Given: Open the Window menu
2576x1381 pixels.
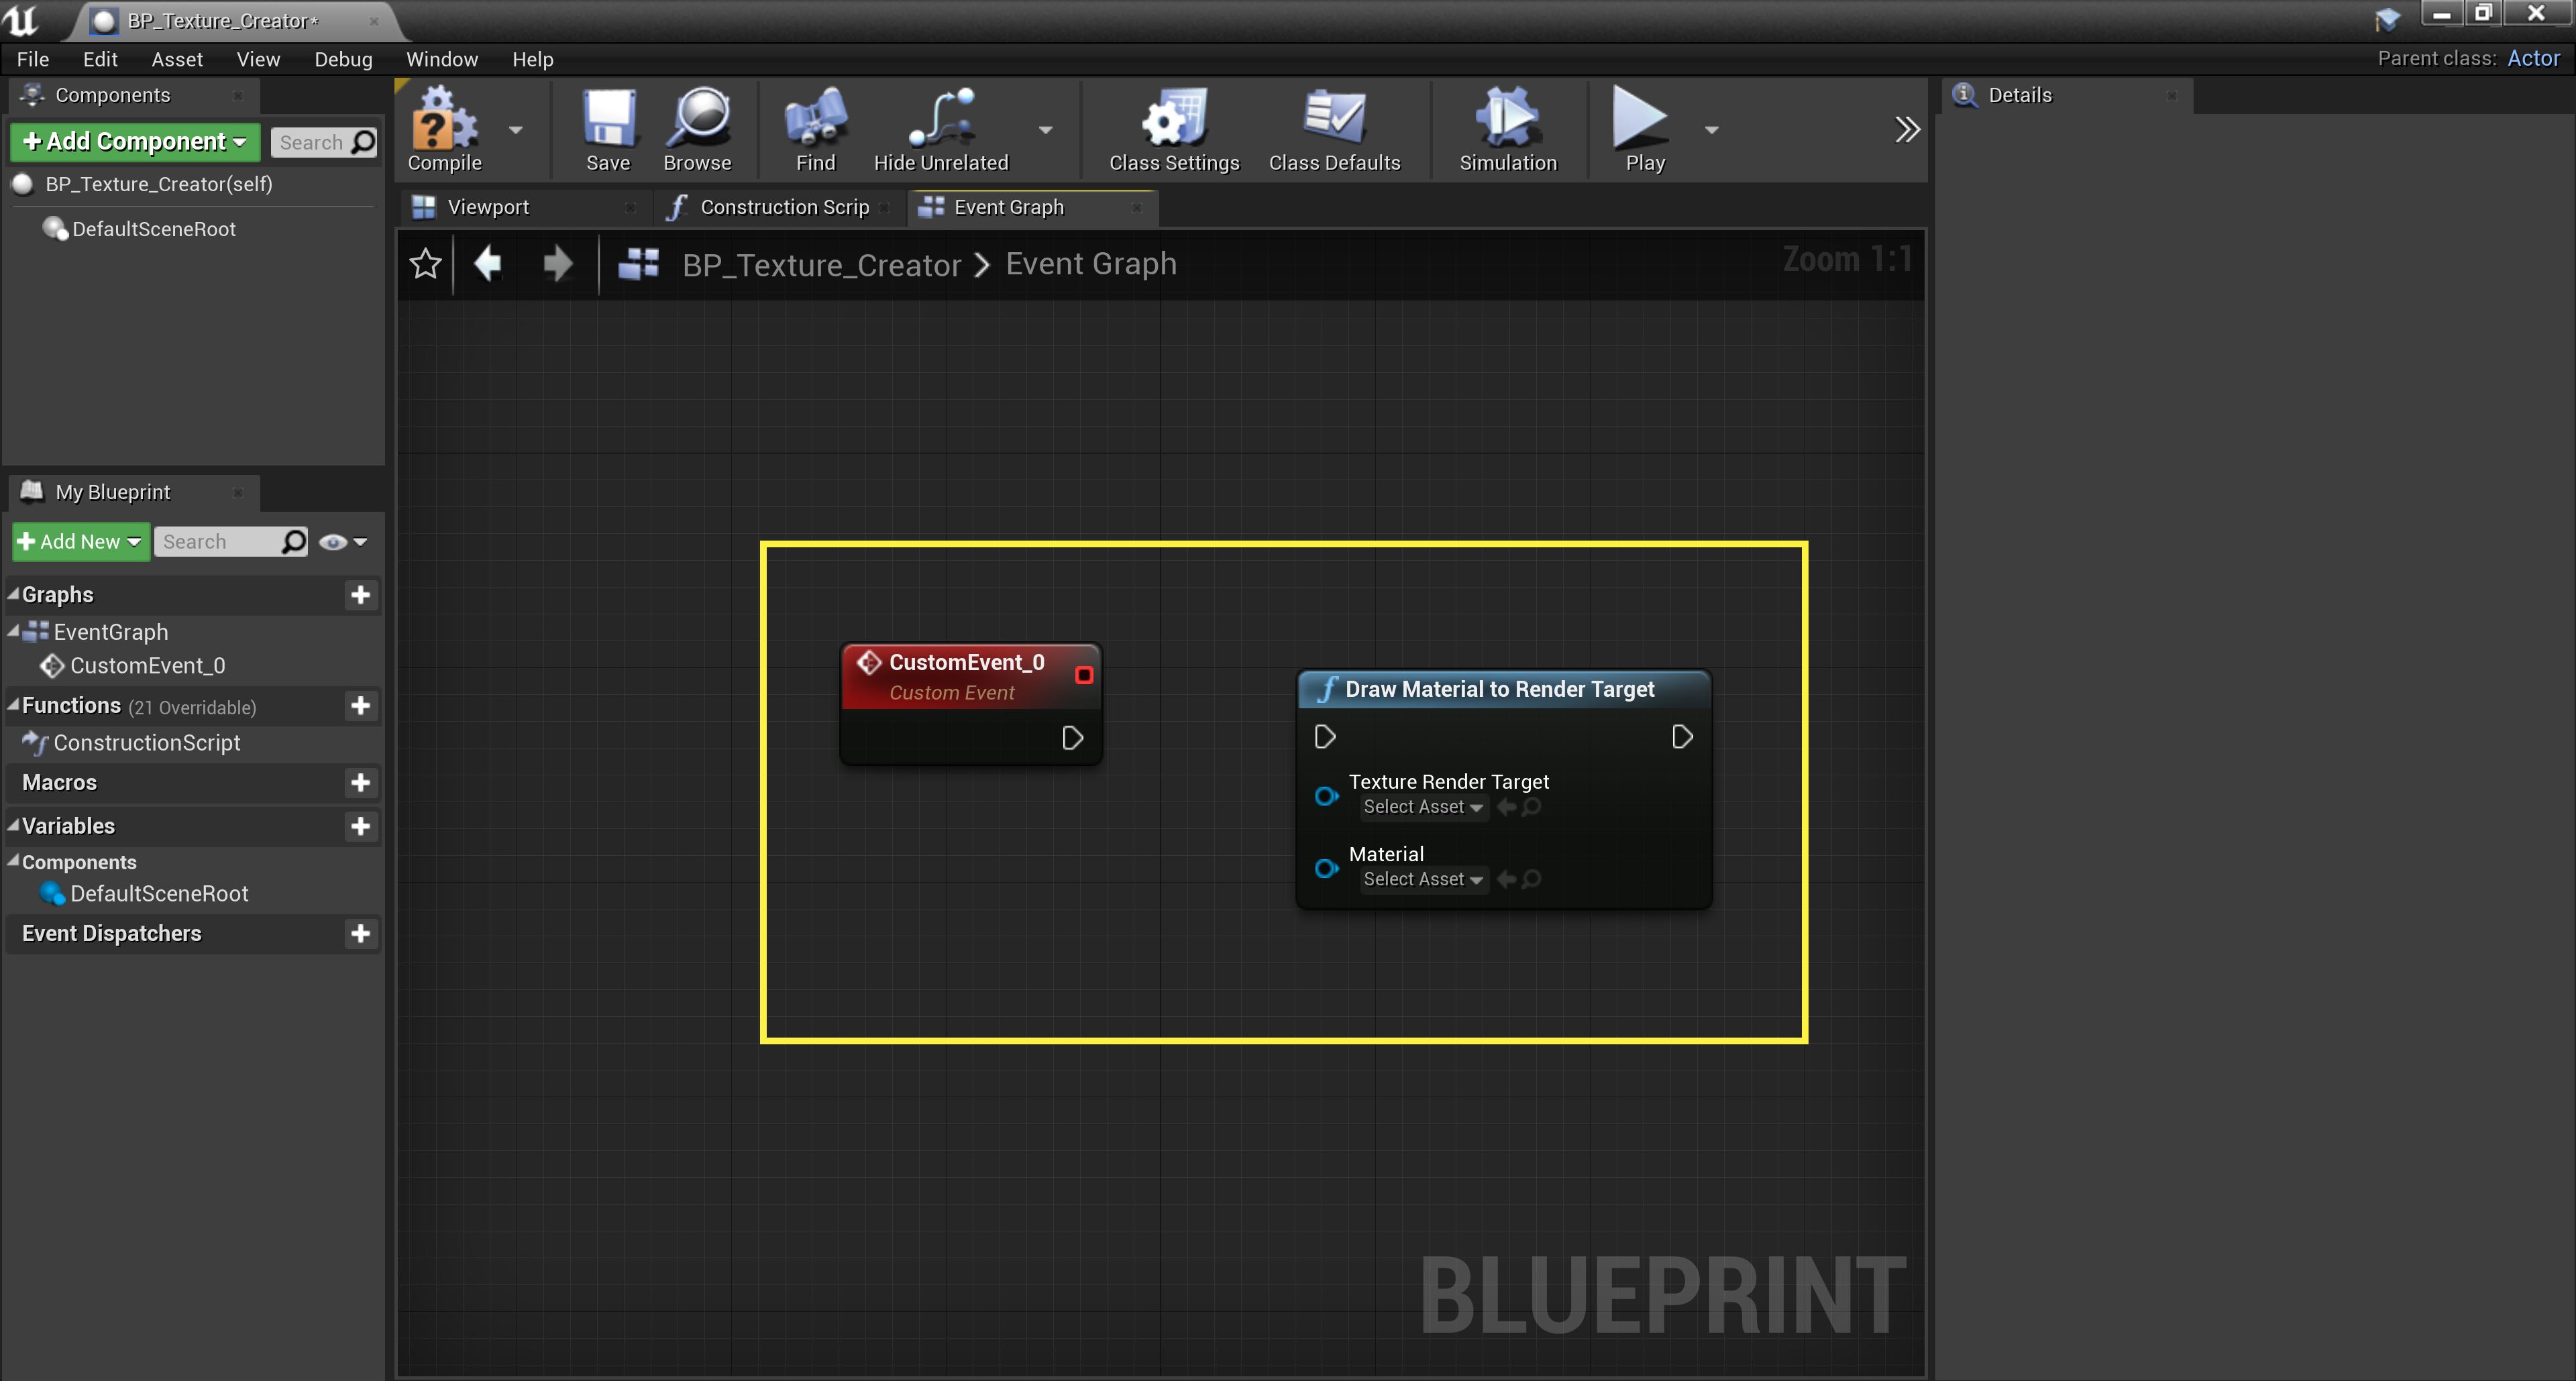Looking at the screenshot, I should coord(441,58).
